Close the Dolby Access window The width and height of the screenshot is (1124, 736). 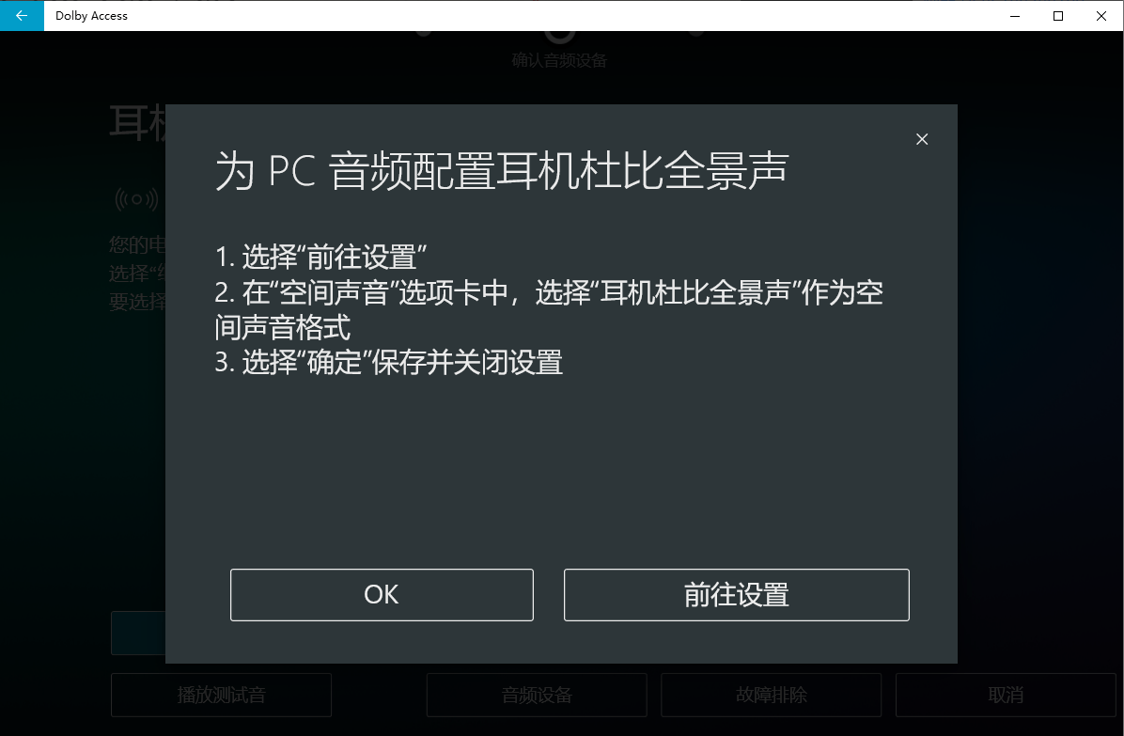coord(1101,16)
